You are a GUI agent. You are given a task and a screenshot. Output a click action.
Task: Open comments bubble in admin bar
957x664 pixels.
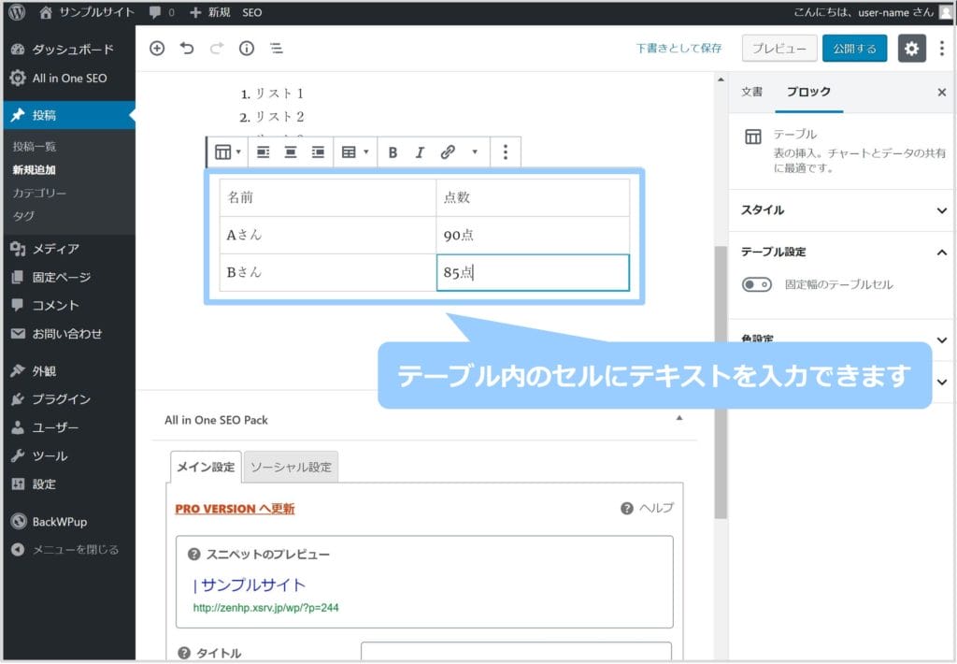click(x=162, y=12)
